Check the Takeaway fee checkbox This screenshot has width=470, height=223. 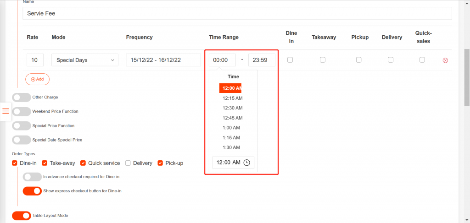click(323, 60)
